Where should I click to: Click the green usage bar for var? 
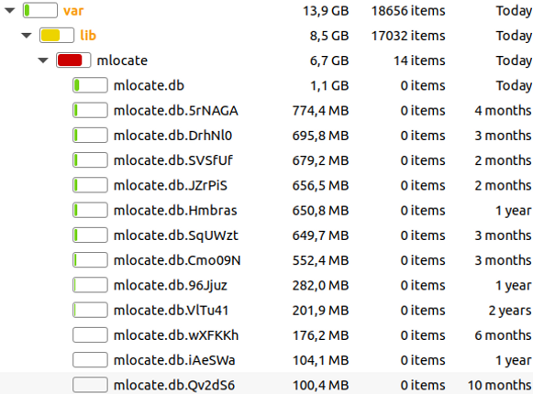pyautogui.click(x=40, y=10)
